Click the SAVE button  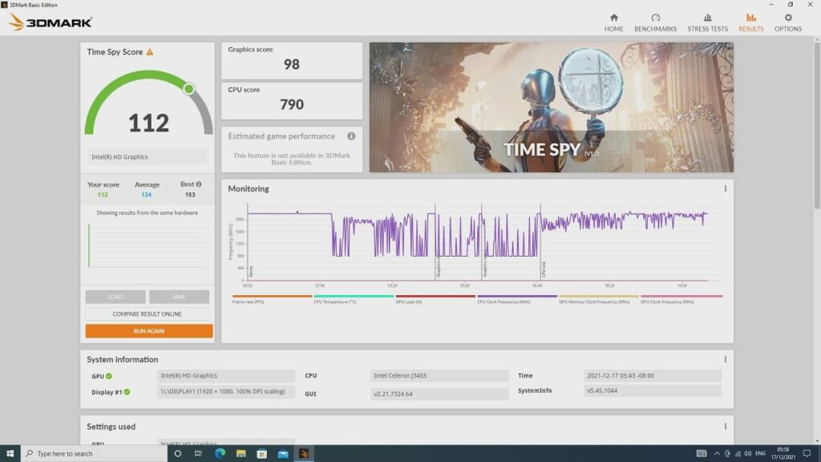coord(179,297)
